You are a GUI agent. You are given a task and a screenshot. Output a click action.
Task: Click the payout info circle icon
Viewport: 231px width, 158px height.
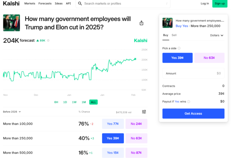point(189,102)
